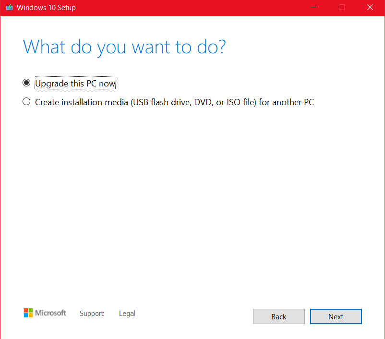Screen dimensions: 385x339
Task: Open the Support link
Action: [92, 314]
